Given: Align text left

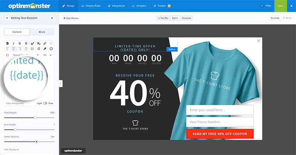Looking at the screenshot, I should coord(7,49).
